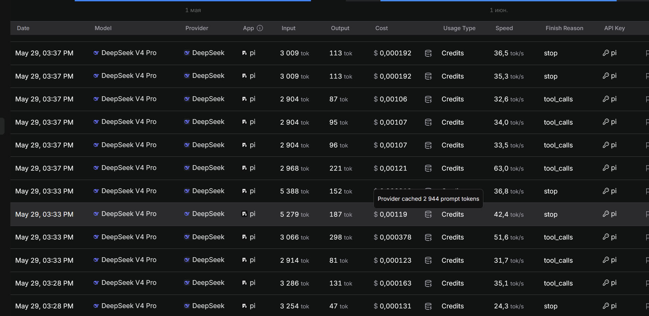The image size is (649, 316).
Task: Click the Output column header
Action: tap(340, 28)
